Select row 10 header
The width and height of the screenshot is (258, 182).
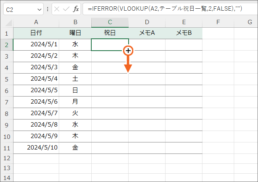click(7, 137)
